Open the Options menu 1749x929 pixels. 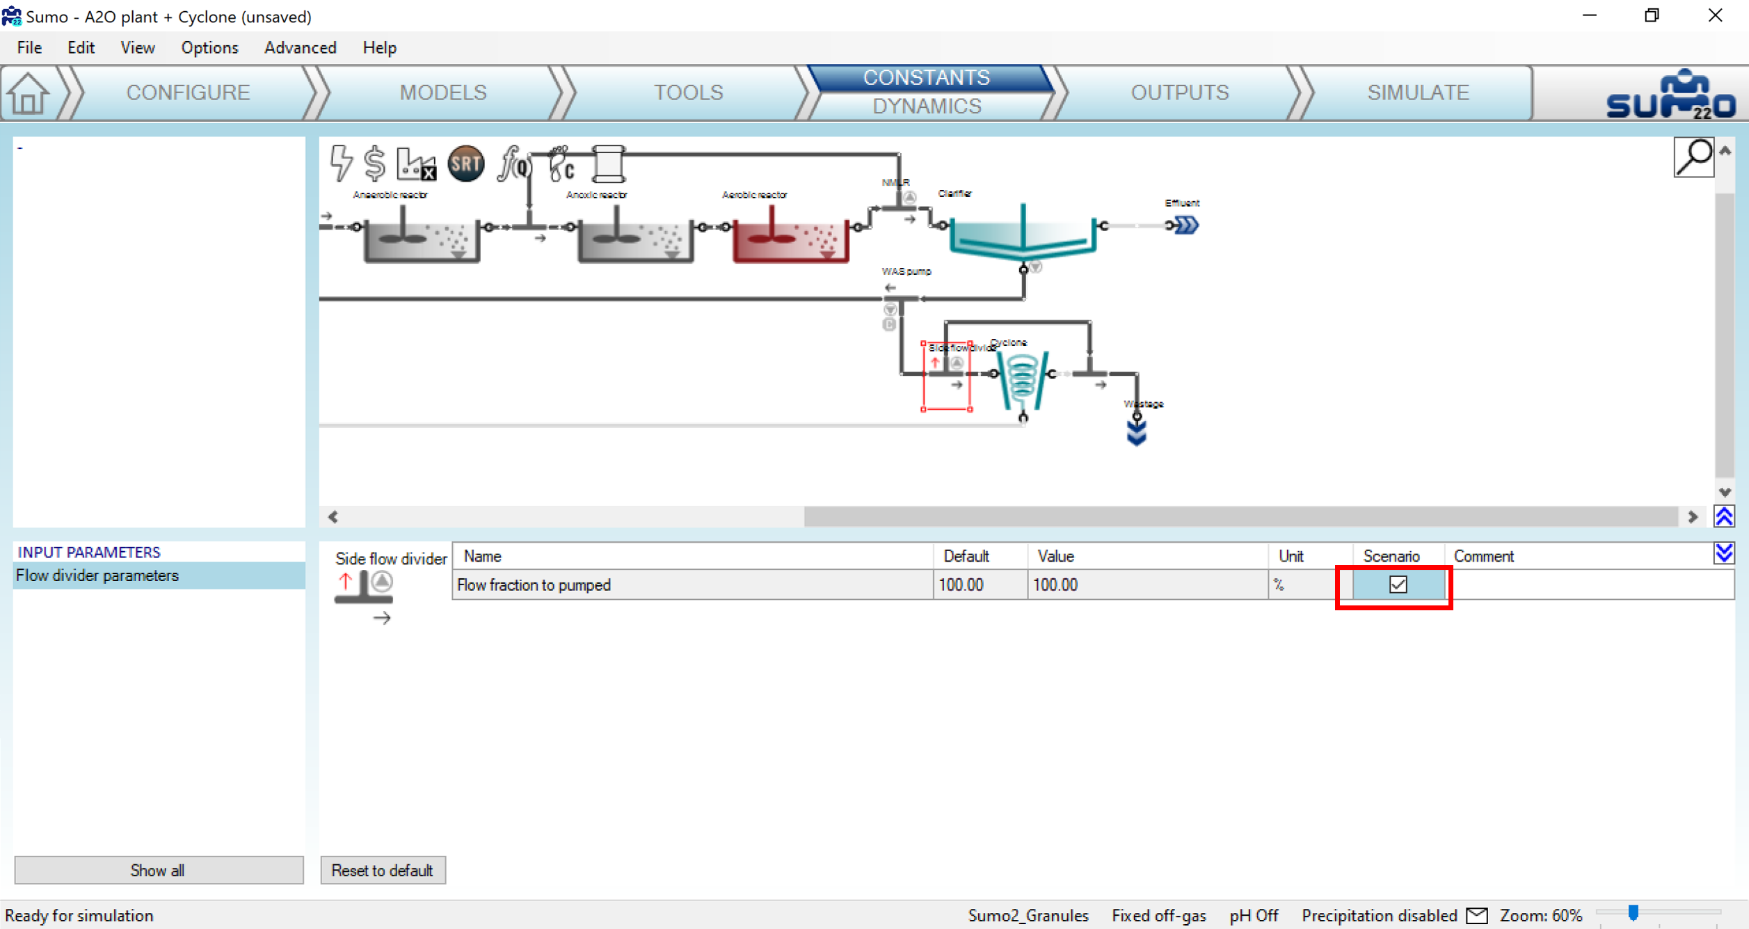pyautogui.click(x=209, y=47)
